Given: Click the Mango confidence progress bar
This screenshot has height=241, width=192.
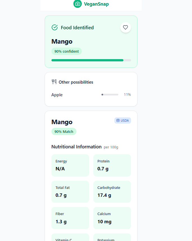Looking at the screenshot, I should 91,60.
